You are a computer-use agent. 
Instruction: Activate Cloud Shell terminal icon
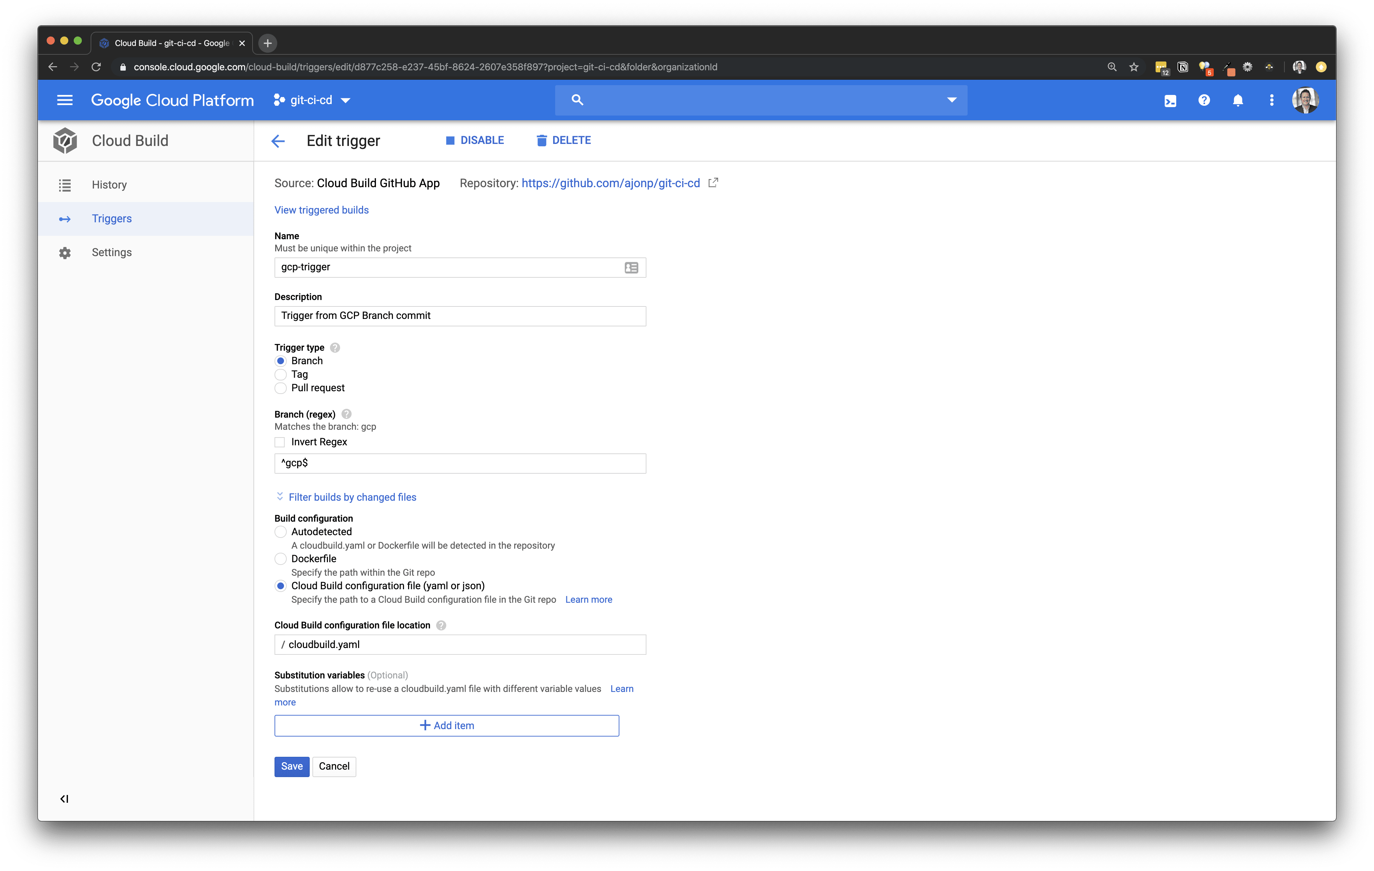tap(1170, 101)
